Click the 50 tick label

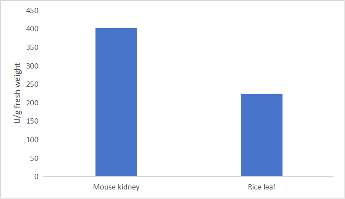click(34, 158)
